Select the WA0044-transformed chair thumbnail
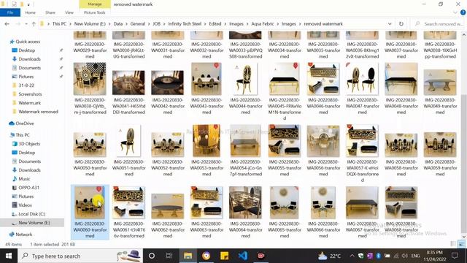The image size is (467, 263). click(245, 79)
